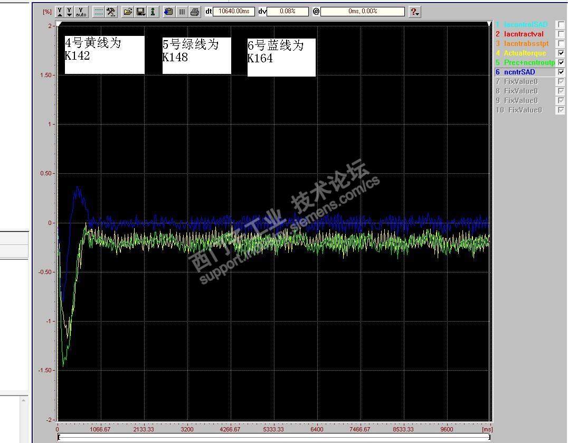The image size is (568, 443).
Task: Select the yellow Actualtorque curve label
Action: (x=525, y=53)
